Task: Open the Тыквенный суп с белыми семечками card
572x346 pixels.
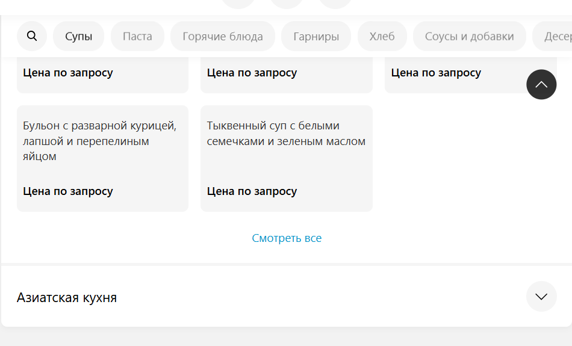Action: click(287, 159)
